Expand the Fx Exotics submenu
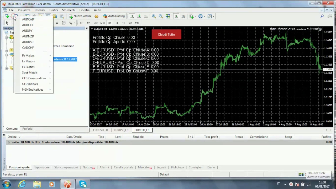Viewport: 336px width, 189px height. click(33, 67)
